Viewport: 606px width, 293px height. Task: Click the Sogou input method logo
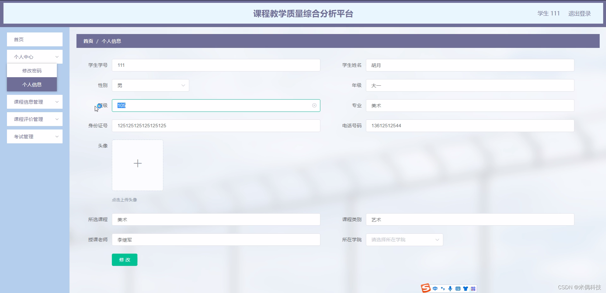click(x=425, y=288)
